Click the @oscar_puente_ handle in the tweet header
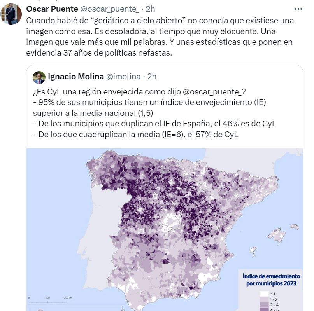Viewport: 314px width, 311px height. tap(111, 9)
